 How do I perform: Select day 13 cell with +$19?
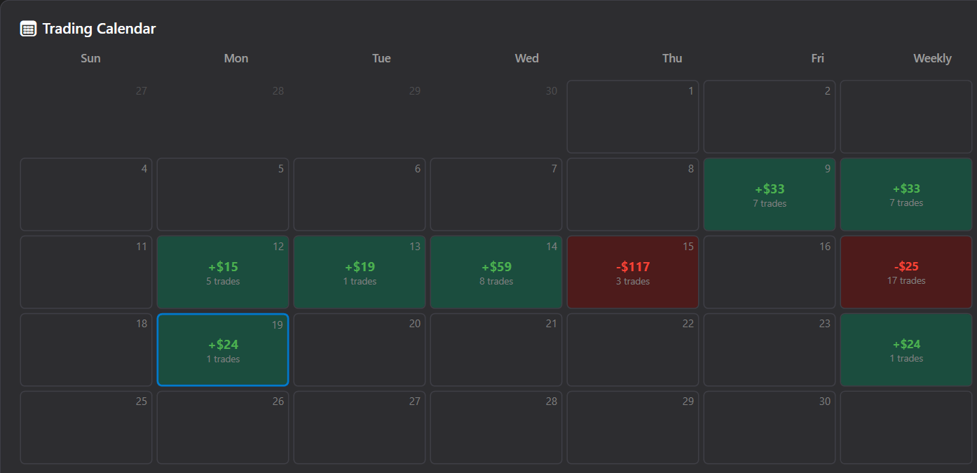pyautogui.click(x=360, y=272)
